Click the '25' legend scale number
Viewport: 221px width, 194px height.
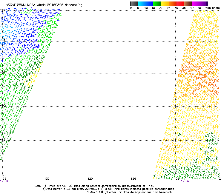(x=169, y=8)
